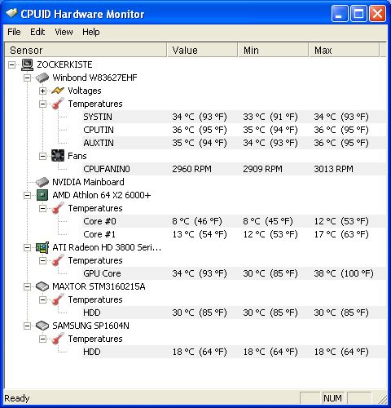Click the NUM status bar indicator
Image resolution: width=391 pixels, height=408 pixels.
coord(332,398)
